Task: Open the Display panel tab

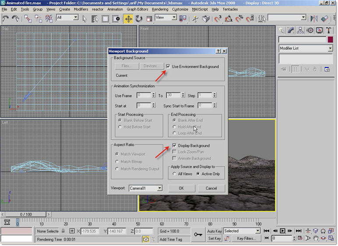Action: tap(319, 30)
